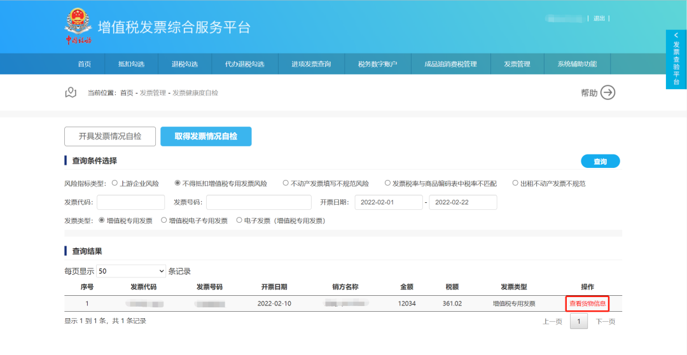The height and width of the screenshot is (355, 687).
Task: Select 出租不动产发票不规范 radio option
Action: 515,183
